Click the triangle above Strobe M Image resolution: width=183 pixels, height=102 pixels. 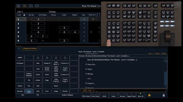coord(47,58)
